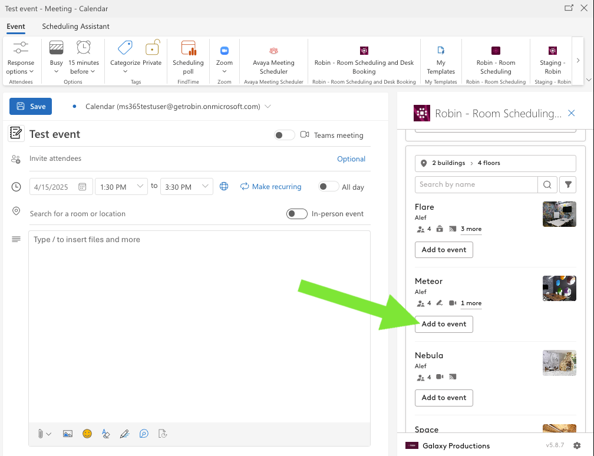Screen dimensions: 594x456
Task: Expand the start time 1:30 PM dropdown
Action: click(x=140, y=186)
